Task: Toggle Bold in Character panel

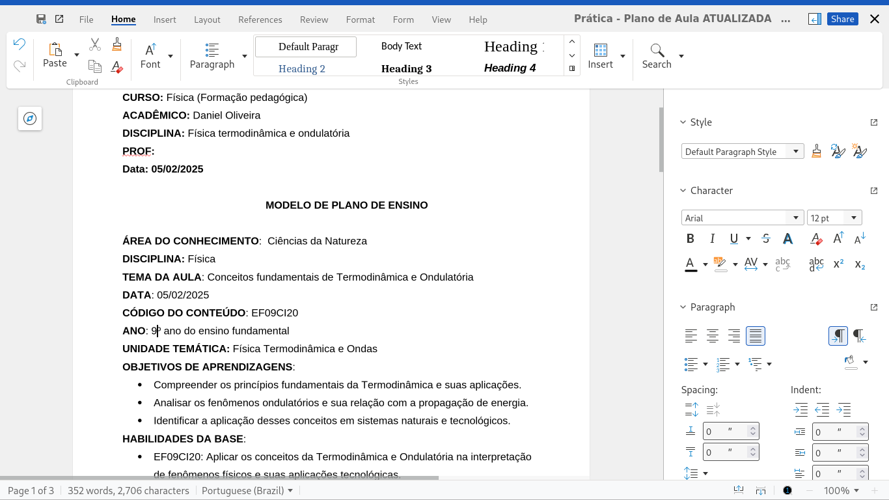Action: coord(691,239)
